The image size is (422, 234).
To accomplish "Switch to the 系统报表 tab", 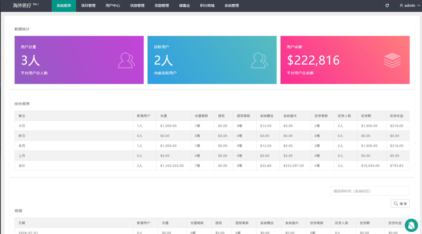I will (64, 6).
